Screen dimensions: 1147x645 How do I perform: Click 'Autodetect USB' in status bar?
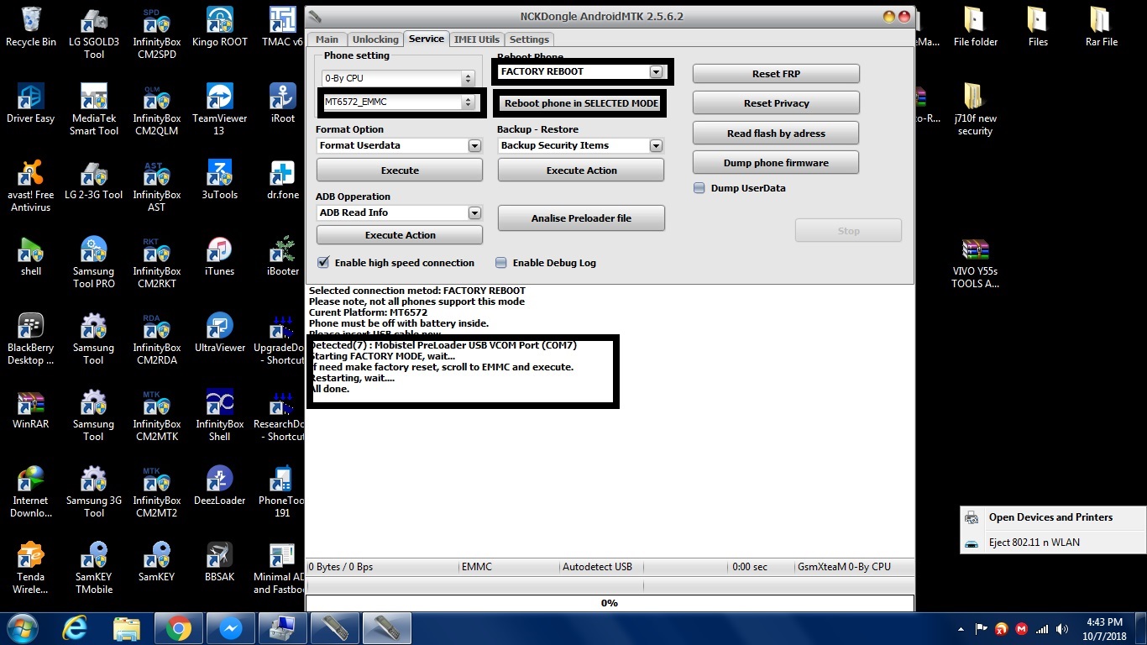(x=597, y=567)
